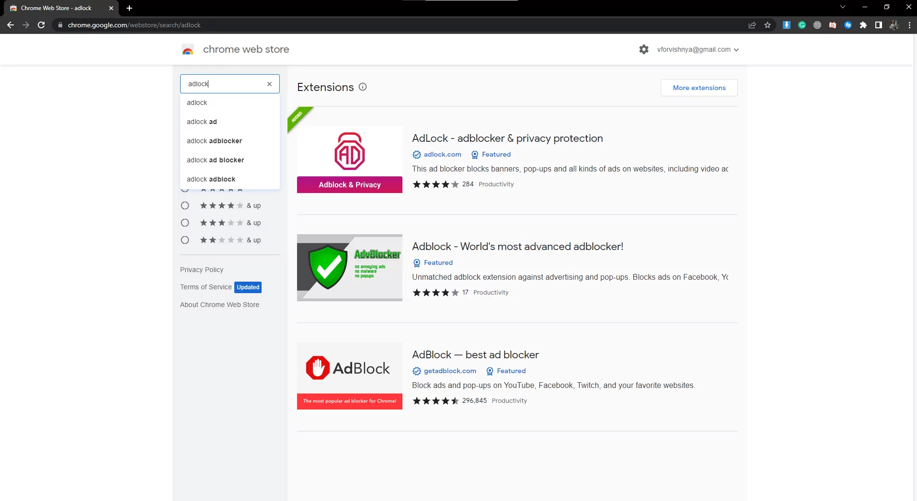Select the 'adlock adblocker' suggestion
Image resolution: width=917 pixels, height=501 pixels.
pos(230,141)
